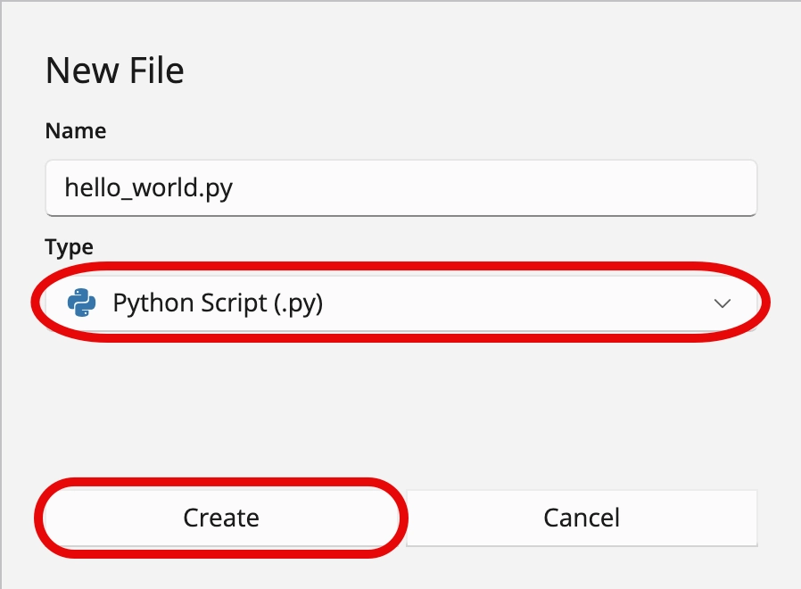The height and width of the screenshot is (589, 801).
Task: Click the Name input field containing hello_world.py
Action: click(x=401, y=187)
